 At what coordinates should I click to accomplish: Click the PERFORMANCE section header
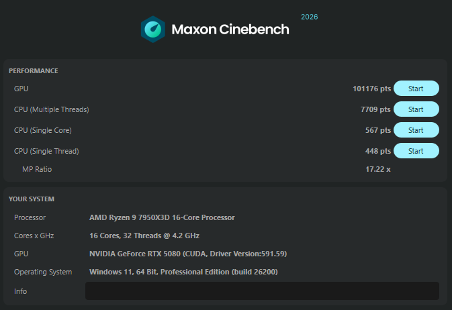34,70
